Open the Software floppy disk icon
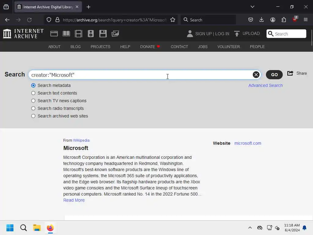 coord(103,34)
